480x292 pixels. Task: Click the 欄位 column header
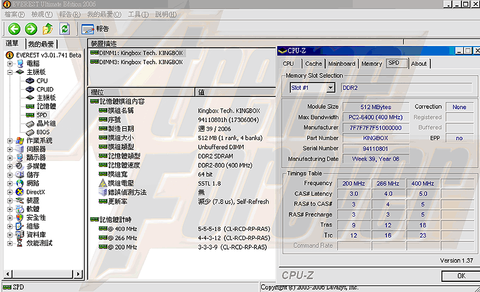142,92
